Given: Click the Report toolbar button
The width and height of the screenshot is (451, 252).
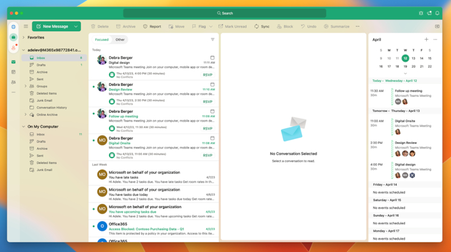Looking at the screenshot, I should click(152, 26).
